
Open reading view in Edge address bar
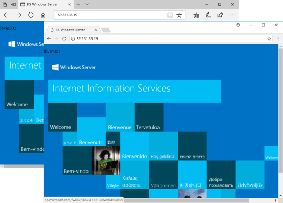tap(170, 15)
